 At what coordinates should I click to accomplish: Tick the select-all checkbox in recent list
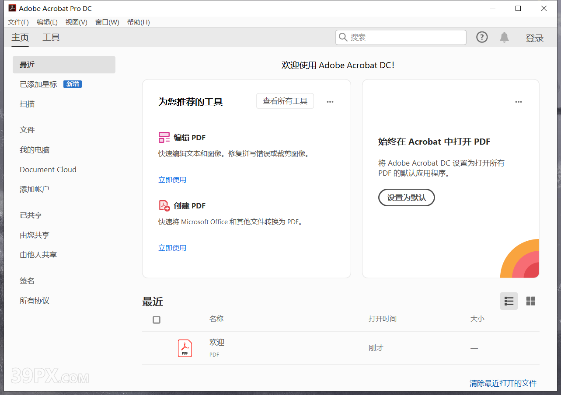tap(157, 320)
